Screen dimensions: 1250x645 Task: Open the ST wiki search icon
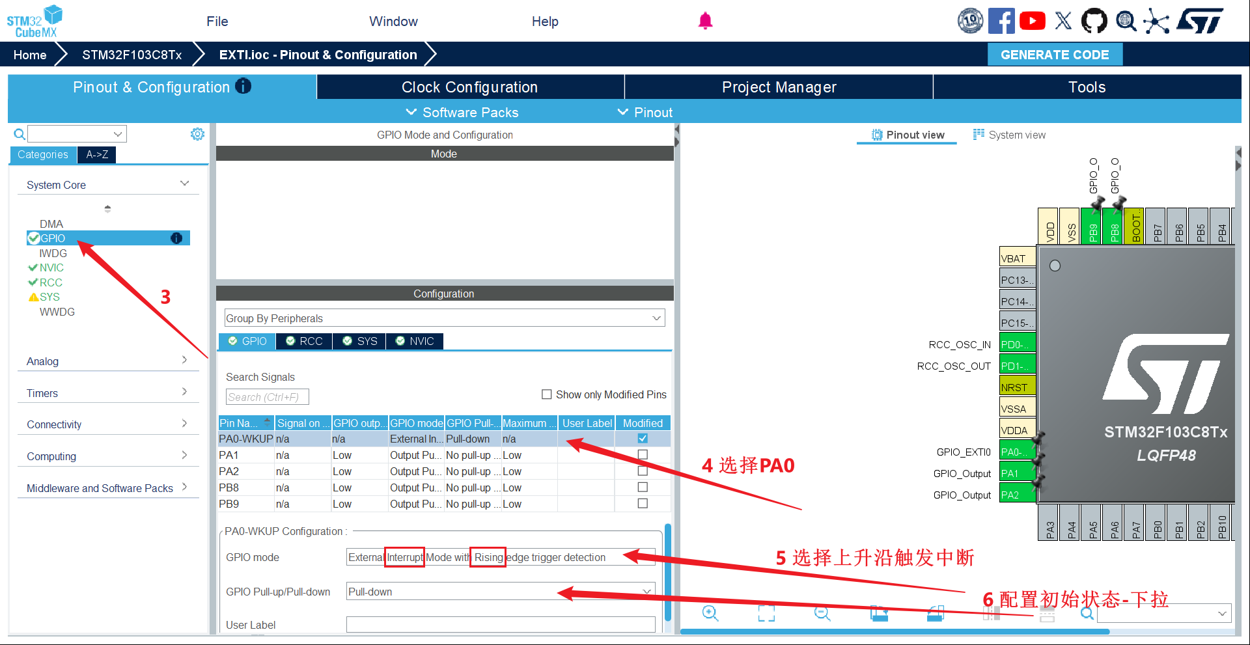pos(1126,21)
